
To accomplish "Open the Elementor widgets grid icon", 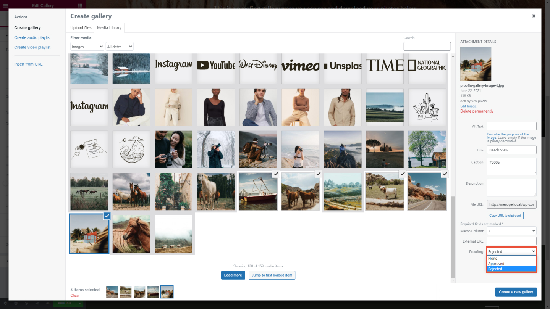I will coord(80,6).
